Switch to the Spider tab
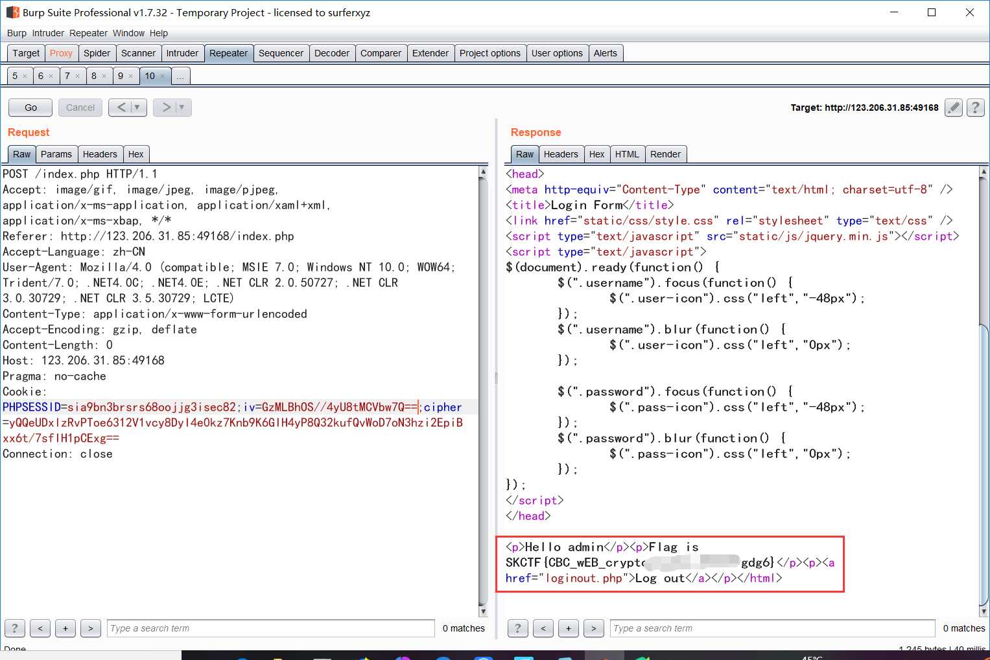 [97, 53]
